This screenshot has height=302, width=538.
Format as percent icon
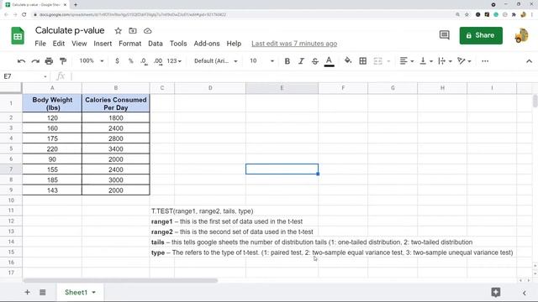[x=131, y=61]
